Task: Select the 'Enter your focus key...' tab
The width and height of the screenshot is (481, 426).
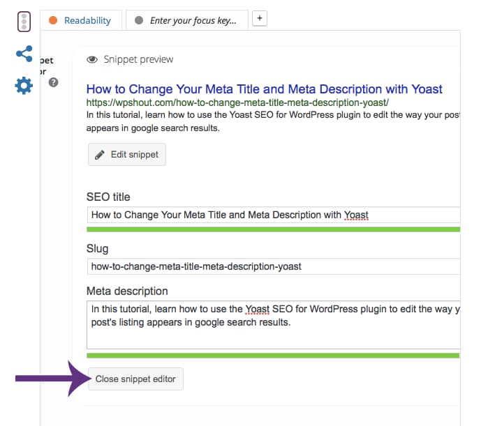Action: coord(193,21)
